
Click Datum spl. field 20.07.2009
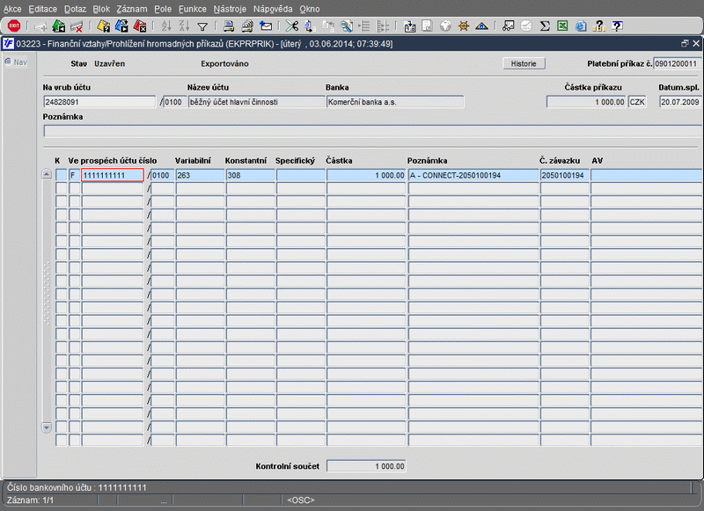coord(680,102)
